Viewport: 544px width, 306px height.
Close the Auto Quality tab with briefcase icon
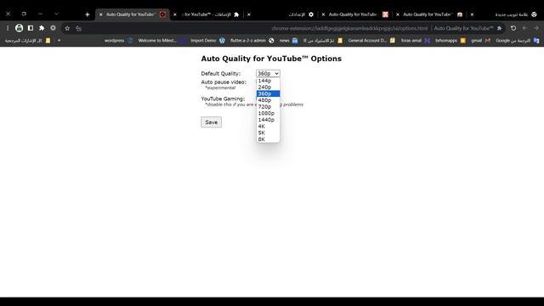pos(398,14)
